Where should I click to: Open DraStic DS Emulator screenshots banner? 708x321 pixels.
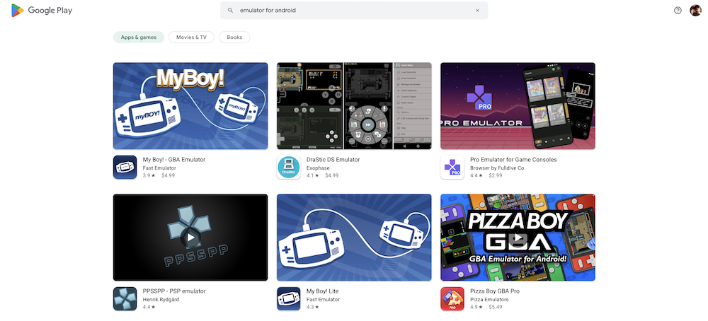pos(354,106)
